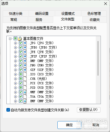
Task: Expand the .CUR (光标) tree node
Action: click(x=15, y=79)
